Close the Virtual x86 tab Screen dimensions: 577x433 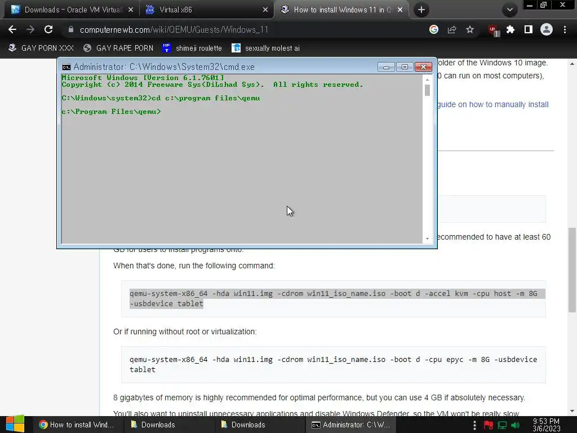(265, 10)
